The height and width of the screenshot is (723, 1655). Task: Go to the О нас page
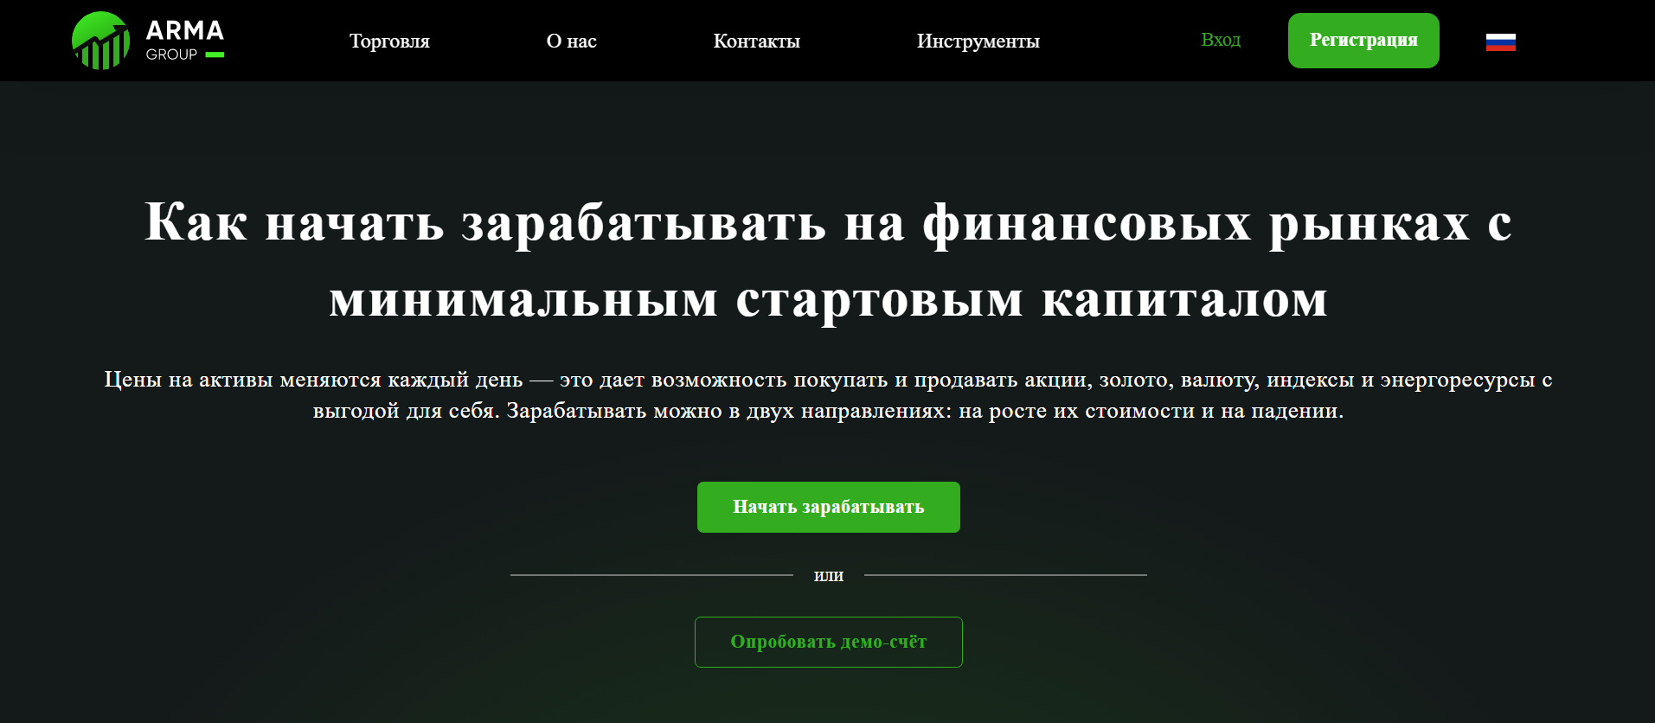(x=571, y=41)
